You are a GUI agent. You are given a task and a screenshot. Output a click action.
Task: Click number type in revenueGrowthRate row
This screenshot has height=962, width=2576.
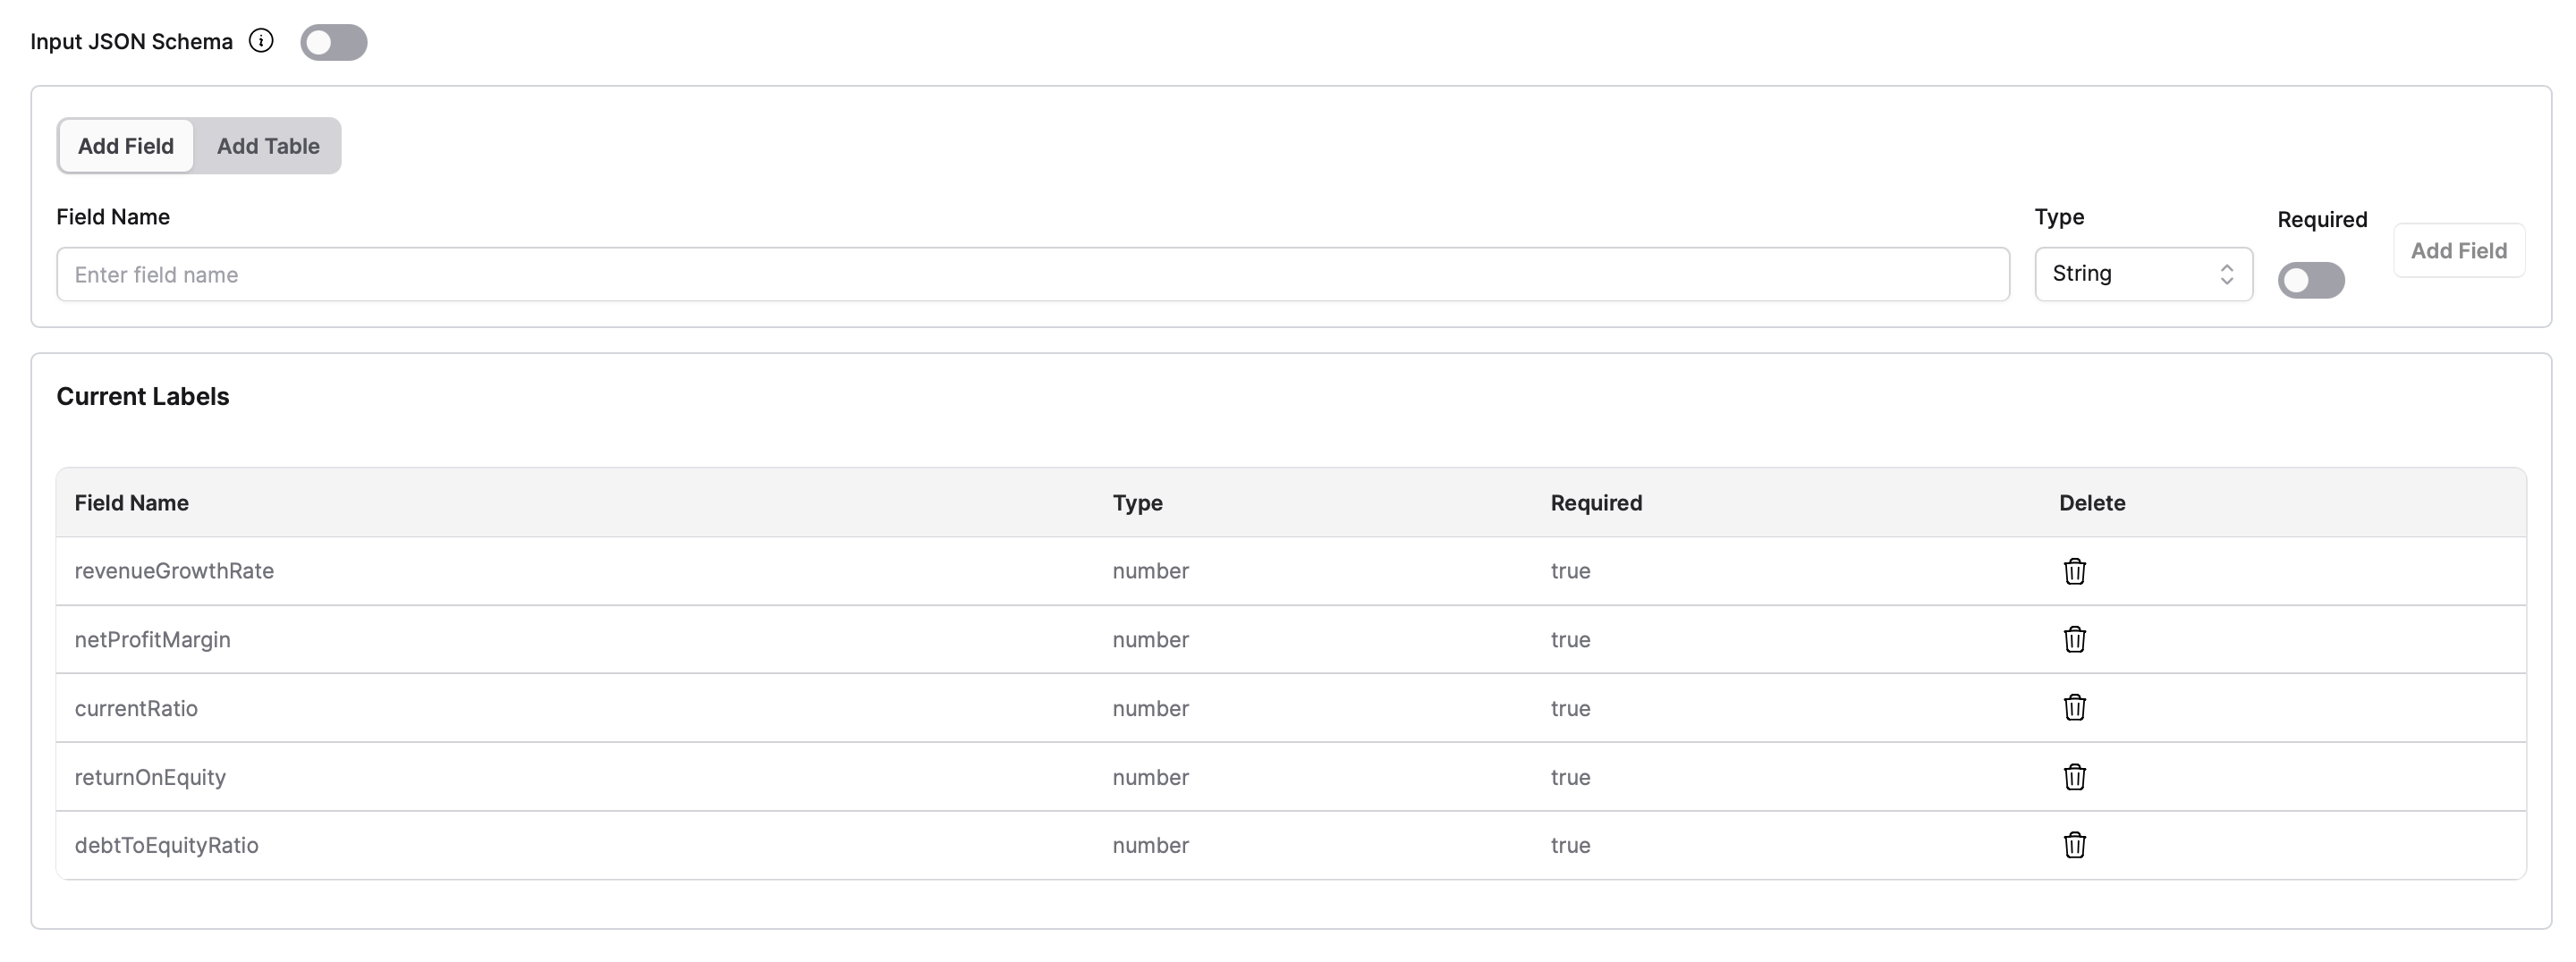click(x=1150, y=571)
